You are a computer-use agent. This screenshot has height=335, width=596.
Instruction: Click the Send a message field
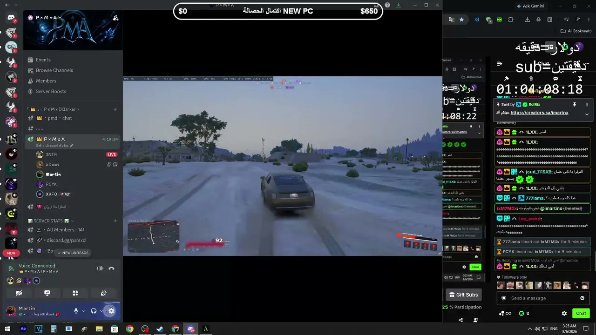(x=542, y=298)
